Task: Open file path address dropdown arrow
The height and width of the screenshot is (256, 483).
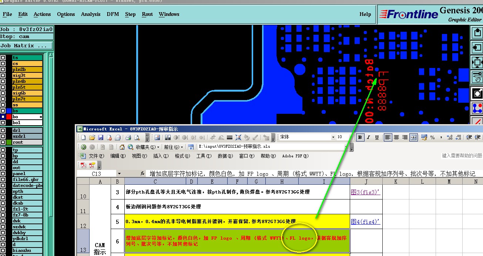Action: [x=347, y=147]
